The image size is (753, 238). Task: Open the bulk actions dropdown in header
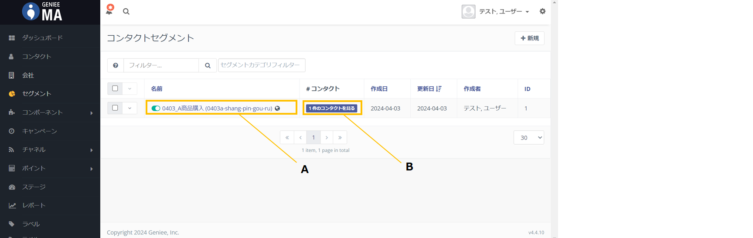[129, 88]
